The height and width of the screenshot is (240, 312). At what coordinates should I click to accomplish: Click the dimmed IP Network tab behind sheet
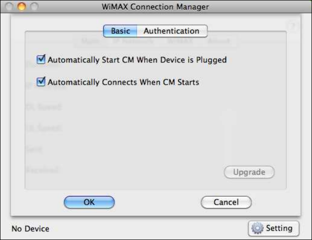point(134,42)
